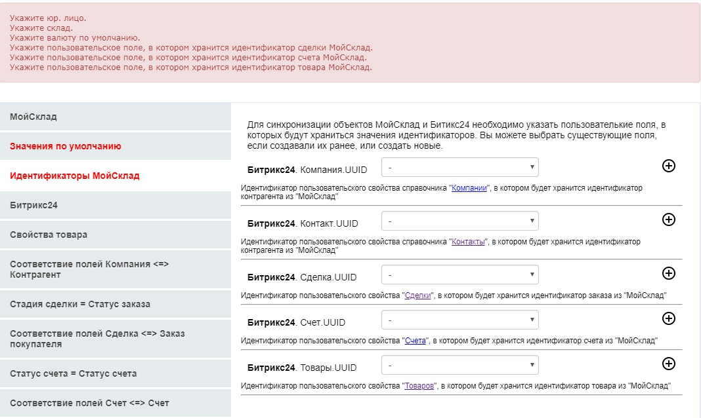701x418 pixels.
Task: Go to Свойства товара section
Action: click(x=115, y=235)
